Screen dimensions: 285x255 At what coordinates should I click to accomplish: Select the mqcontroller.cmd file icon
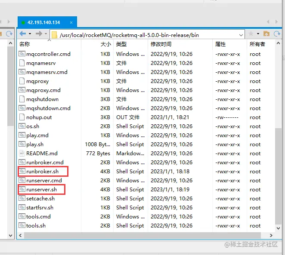(22, 54)
